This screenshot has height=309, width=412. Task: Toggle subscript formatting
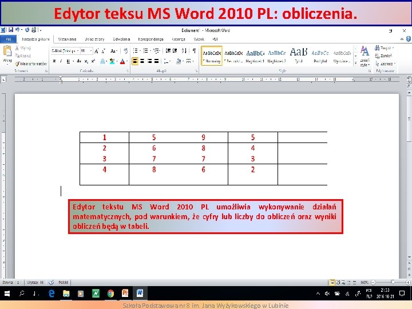pyautogui.click(x=86, y=61)
